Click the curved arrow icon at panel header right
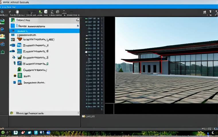218x137 pixels. [x=77, y=20]
